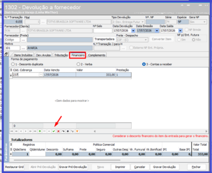Click Nº Selo input field
The width and height of the screenshot is (212, 173).
point(103,31)
